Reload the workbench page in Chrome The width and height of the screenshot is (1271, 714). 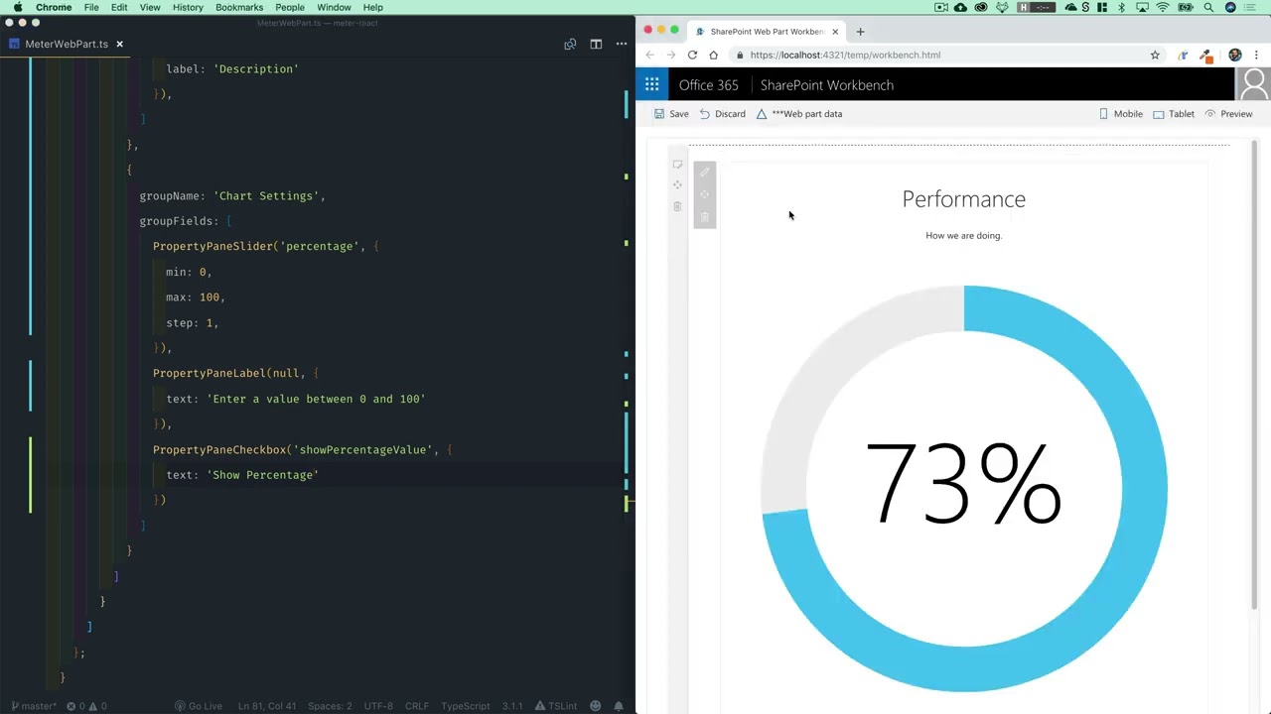point(692,55)
